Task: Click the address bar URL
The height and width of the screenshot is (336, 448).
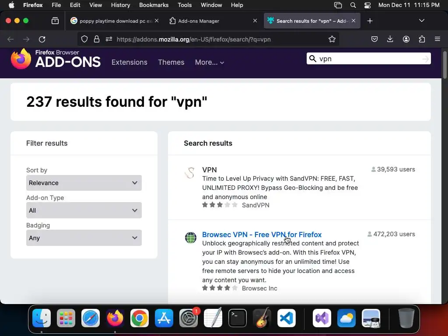Action: [x=193, y=39]
